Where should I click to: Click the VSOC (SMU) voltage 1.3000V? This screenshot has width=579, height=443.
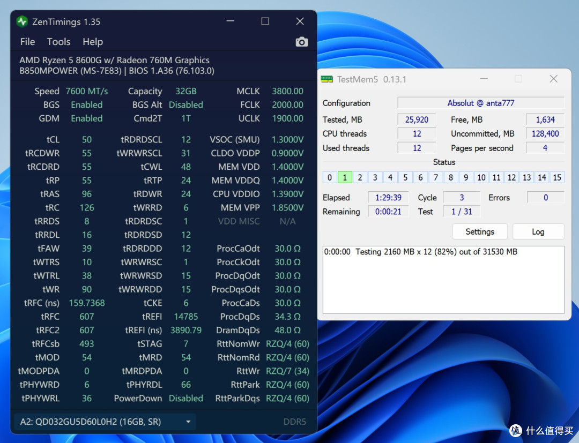tap(288, 139)
